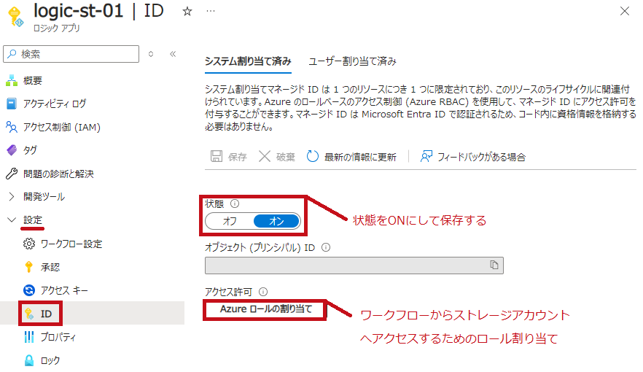This screenshot has height=372, width=643.
Task: Click ロジック アプリ subtitle text
Action: (57, 28)
